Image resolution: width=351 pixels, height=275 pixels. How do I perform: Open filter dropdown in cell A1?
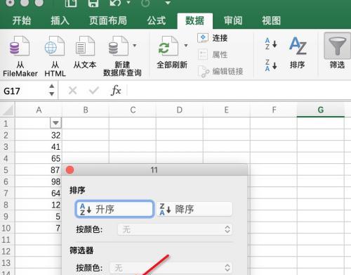55,123
